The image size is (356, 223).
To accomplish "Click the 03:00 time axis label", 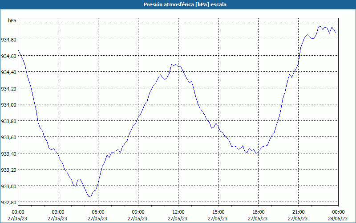I will [x=58, y=212].
